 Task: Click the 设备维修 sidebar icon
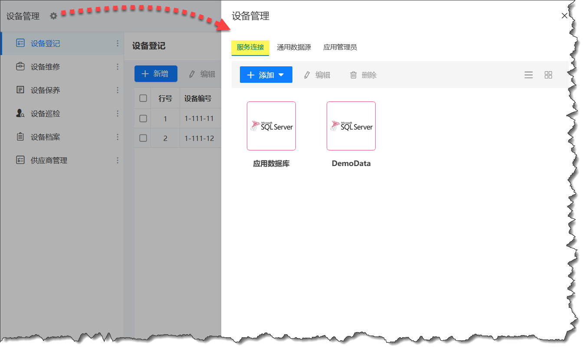pos(20,67)
